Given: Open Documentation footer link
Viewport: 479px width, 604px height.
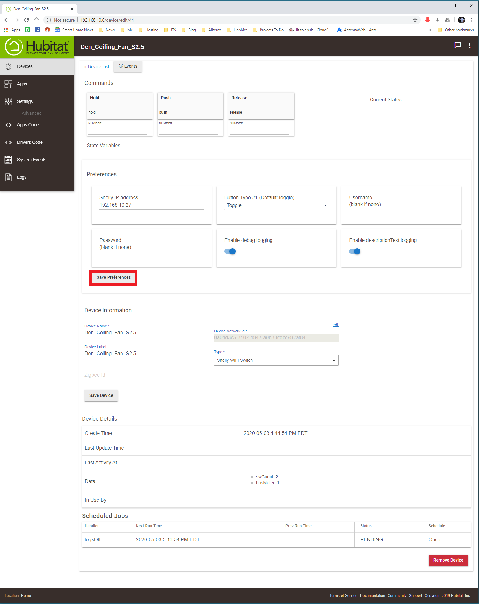Looking at the screenshot, I should [372, 596].
